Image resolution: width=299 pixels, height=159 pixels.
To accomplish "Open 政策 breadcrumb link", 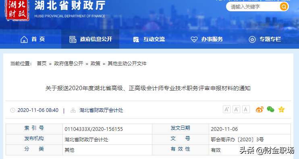I will point(96,64).
